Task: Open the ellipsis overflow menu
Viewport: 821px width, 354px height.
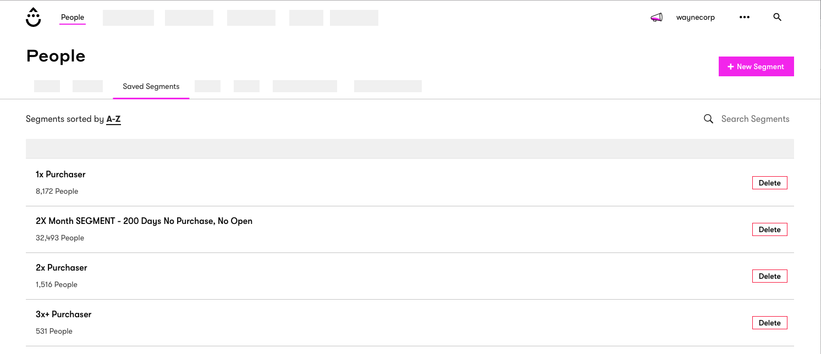Action: point(744,17)
